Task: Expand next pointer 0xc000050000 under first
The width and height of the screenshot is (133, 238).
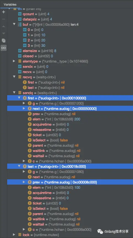Action: coord(24,108)
